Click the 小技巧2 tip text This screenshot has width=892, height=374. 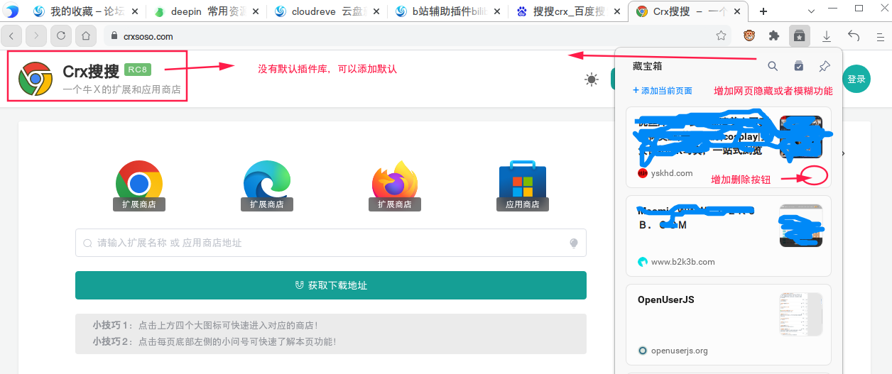214,341
